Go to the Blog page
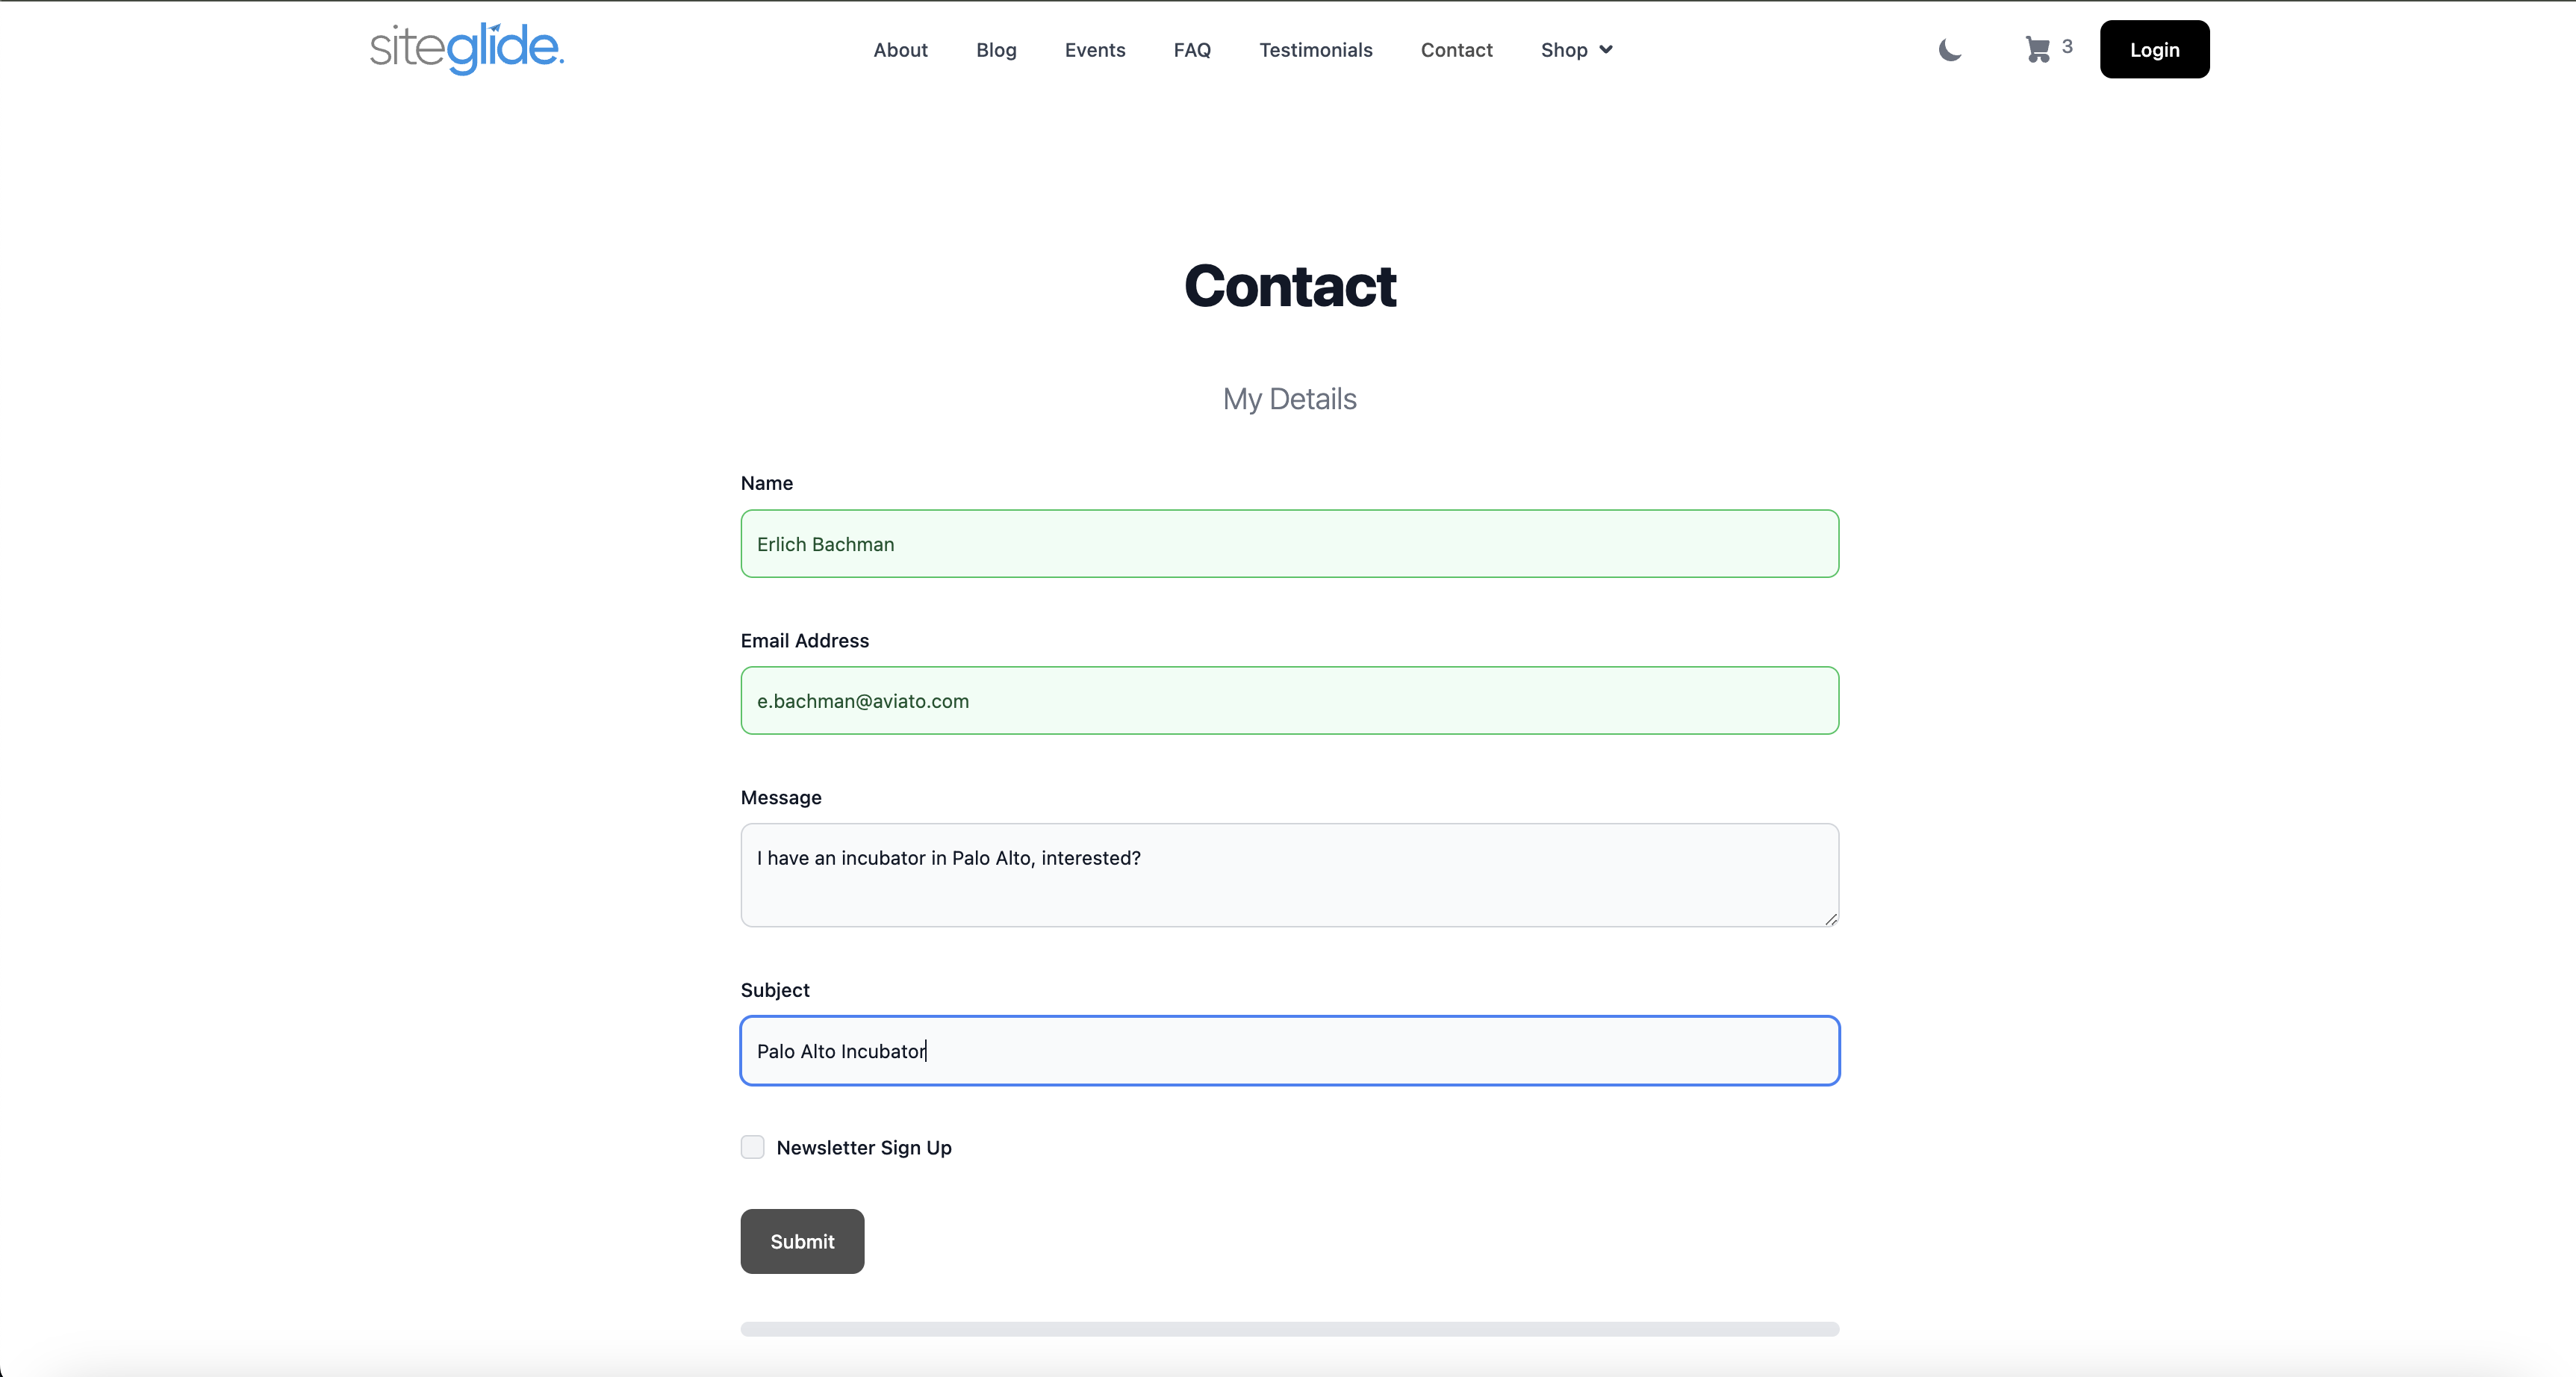This screenshot has height=1377, width=2576. point(996,50)
